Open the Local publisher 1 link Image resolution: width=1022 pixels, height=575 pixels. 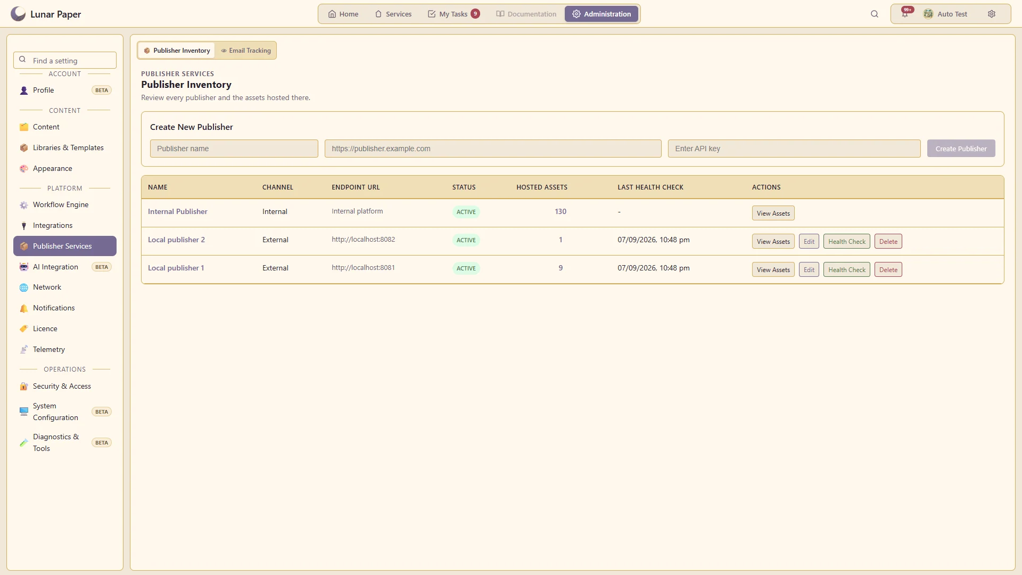176,268
